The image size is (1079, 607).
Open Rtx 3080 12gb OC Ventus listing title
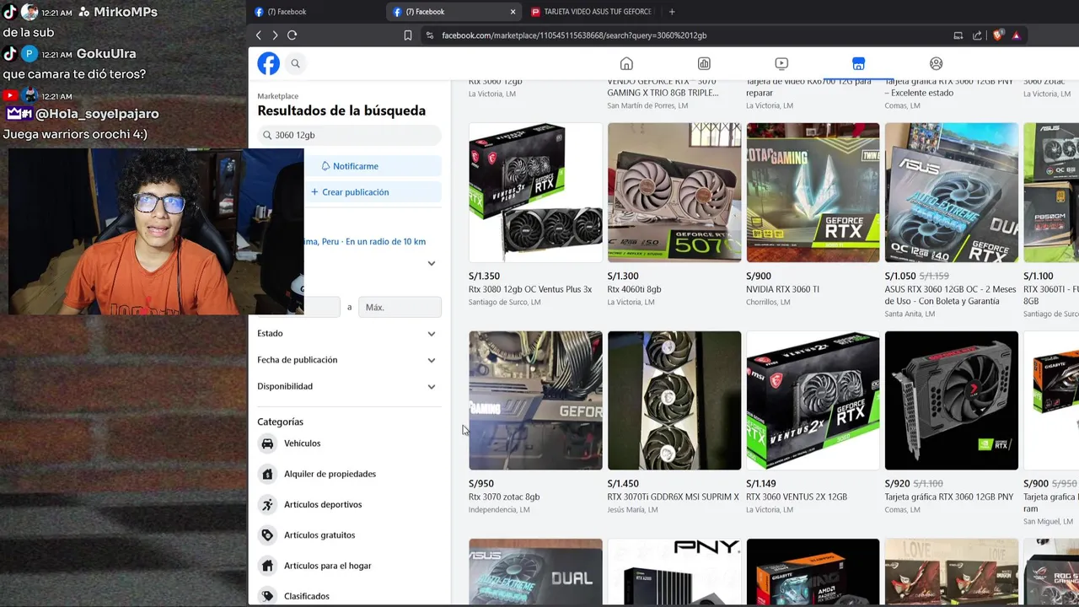530,289
